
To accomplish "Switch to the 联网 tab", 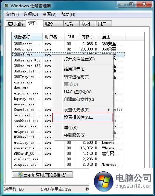I will coord(88,24).
